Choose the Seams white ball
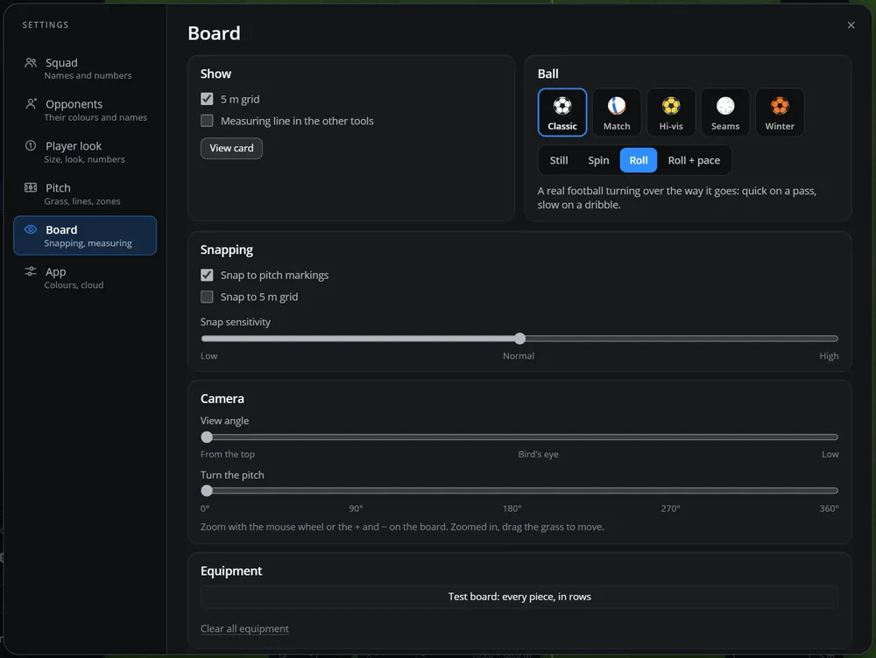 (725, 112)
